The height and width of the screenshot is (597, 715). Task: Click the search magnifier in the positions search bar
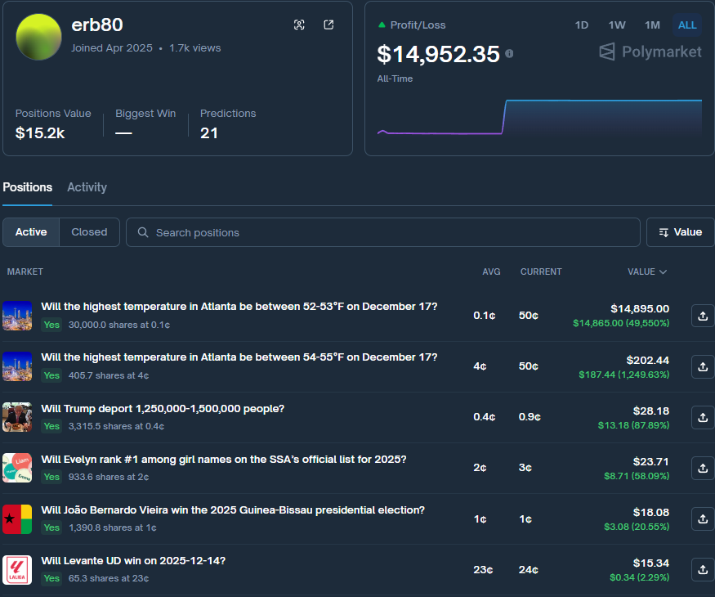(142, 232)
